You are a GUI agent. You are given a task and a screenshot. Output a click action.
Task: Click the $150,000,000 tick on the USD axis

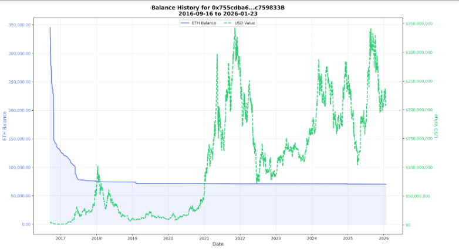coord(419,138)
